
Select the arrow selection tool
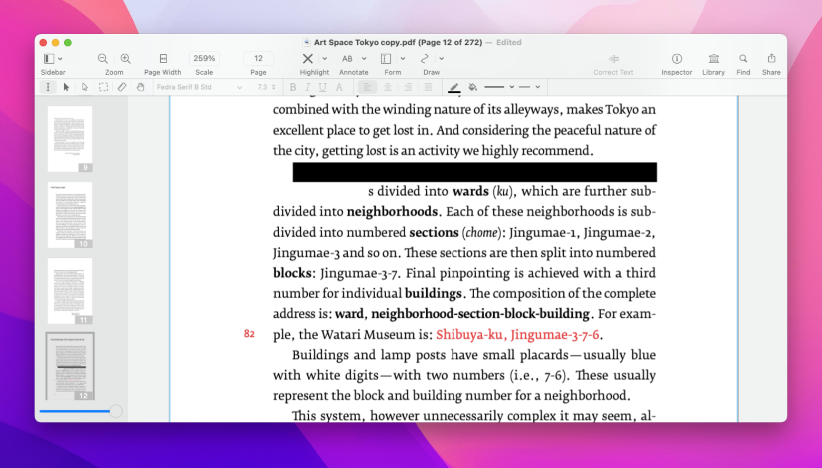(x=66, y=87)
